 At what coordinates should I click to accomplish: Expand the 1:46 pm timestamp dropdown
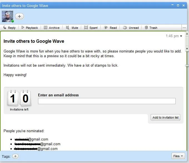[x=181, y=36]
